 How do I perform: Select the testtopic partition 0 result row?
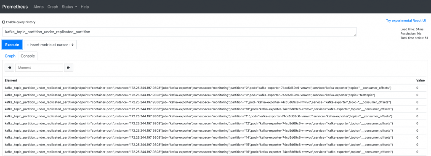(x=215, y=95)
